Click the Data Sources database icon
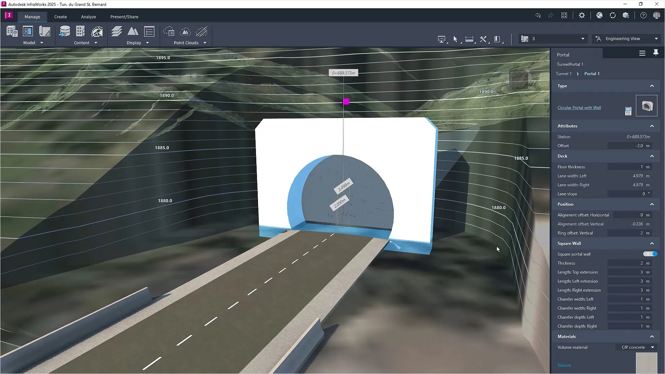This screenshot has height=374, width=665. coord(64,32)
